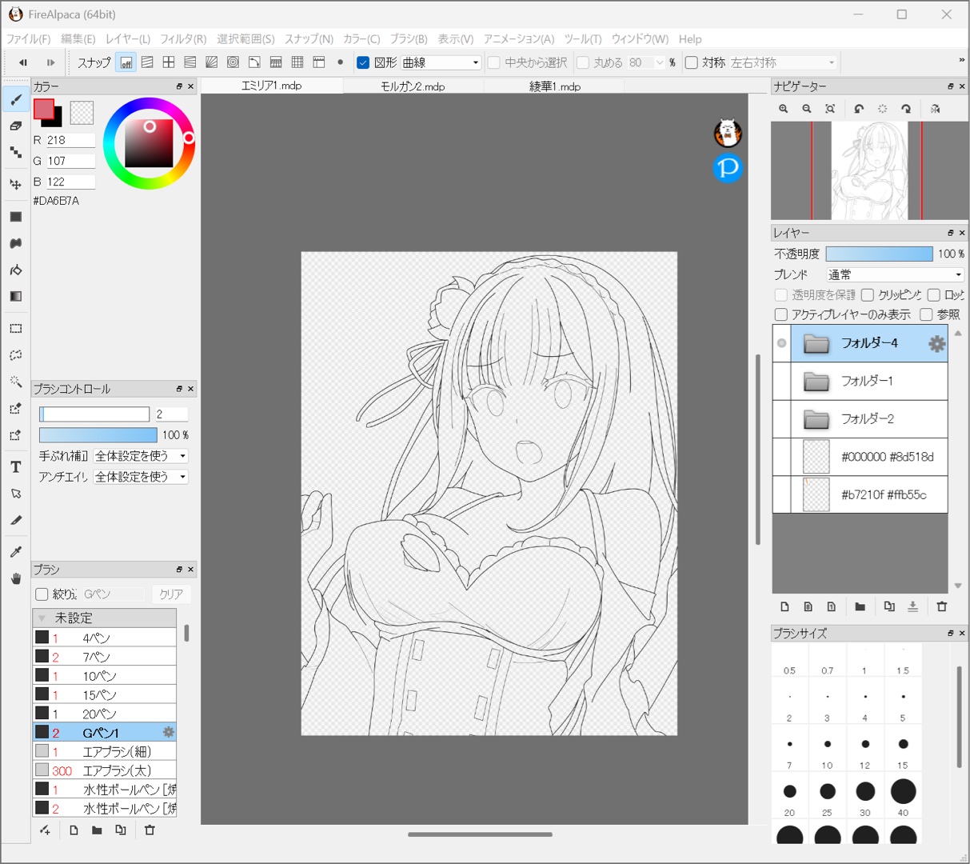The image size is (970, 864).
Task: Select the Eyedropper tool
Action: point(15,552)
